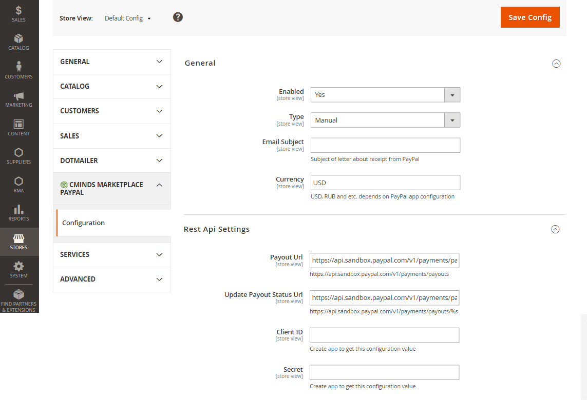This screenshot has width=587, height=400.
Task: Open the System gear menu
Action: tap(19, 269)
